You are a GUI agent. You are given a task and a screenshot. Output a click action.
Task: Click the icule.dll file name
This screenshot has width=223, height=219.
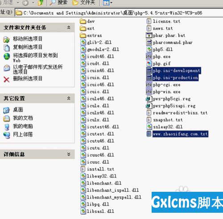click(98, 106)
